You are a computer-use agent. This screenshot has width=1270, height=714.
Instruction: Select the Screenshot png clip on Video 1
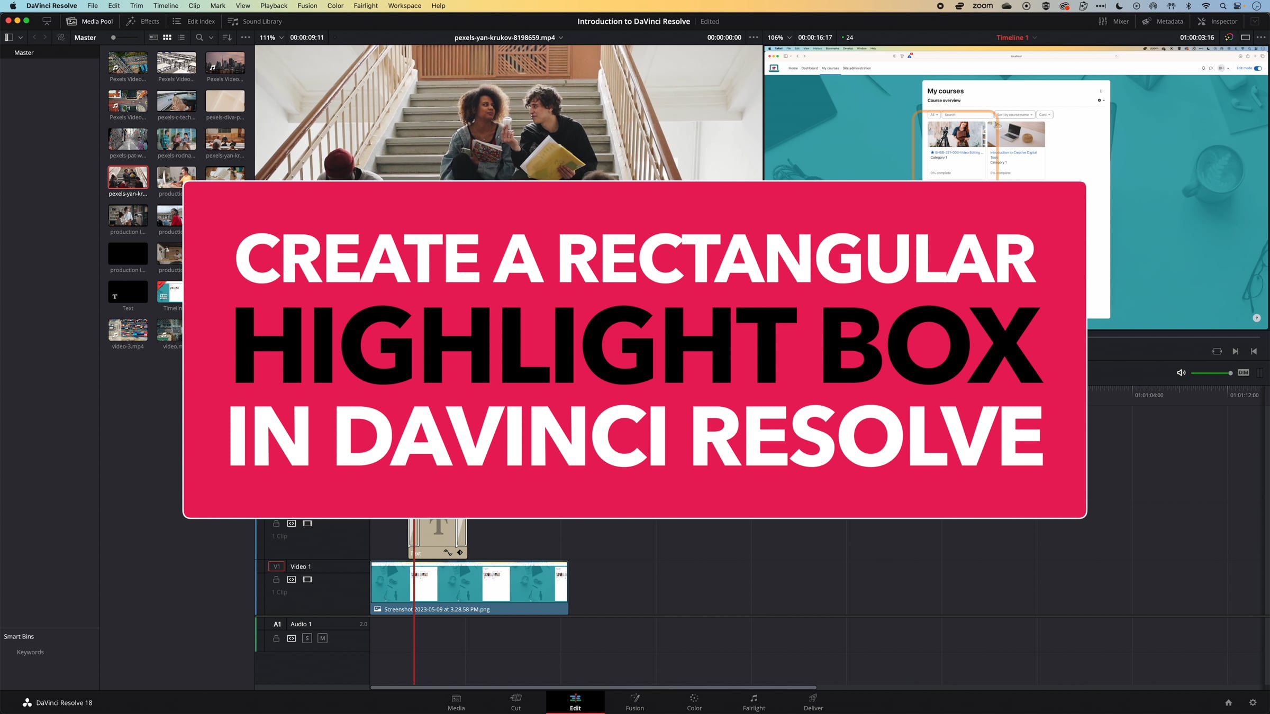coord(469,588)
